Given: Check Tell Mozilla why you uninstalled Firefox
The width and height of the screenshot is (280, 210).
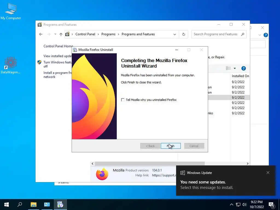Looking at the screenshot, I should click(123, 100).
